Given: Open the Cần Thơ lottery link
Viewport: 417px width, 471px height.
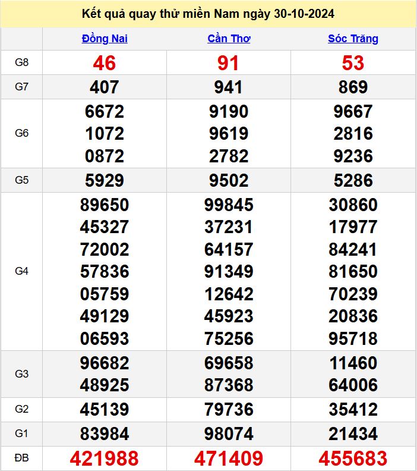Looking at the screenshot, I should pos(229,39).
